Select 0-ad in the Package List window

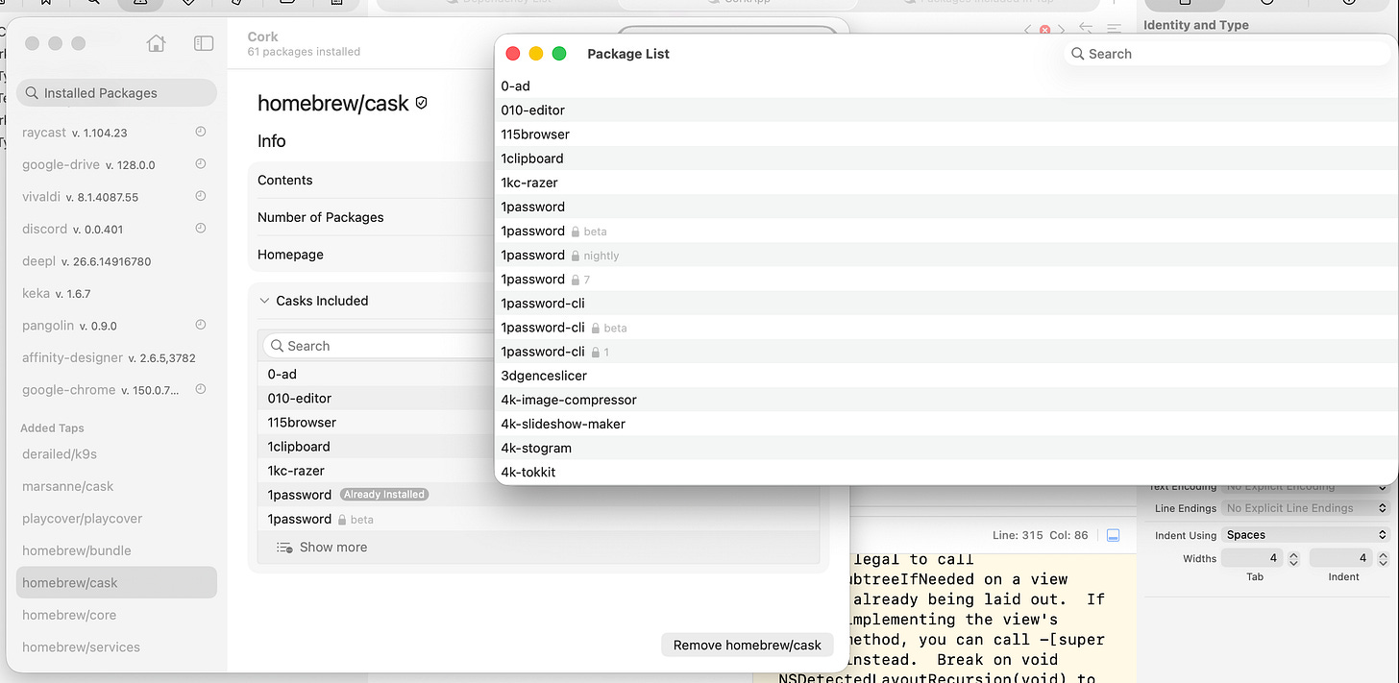pos(946,85)
